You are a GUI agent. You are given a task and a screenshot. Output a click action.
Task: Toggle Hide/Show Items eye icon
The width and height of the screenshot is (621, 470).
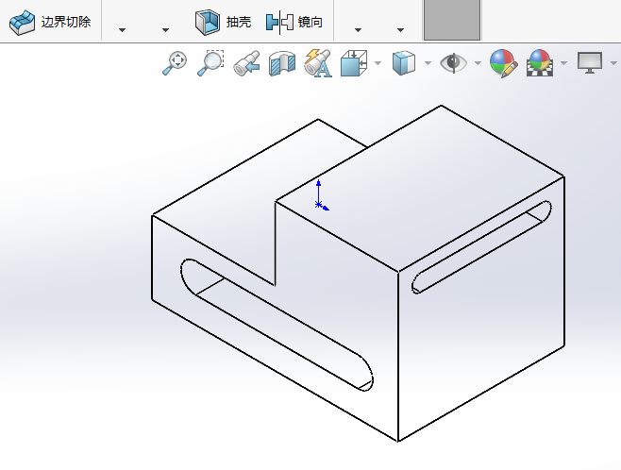(454, 63)
